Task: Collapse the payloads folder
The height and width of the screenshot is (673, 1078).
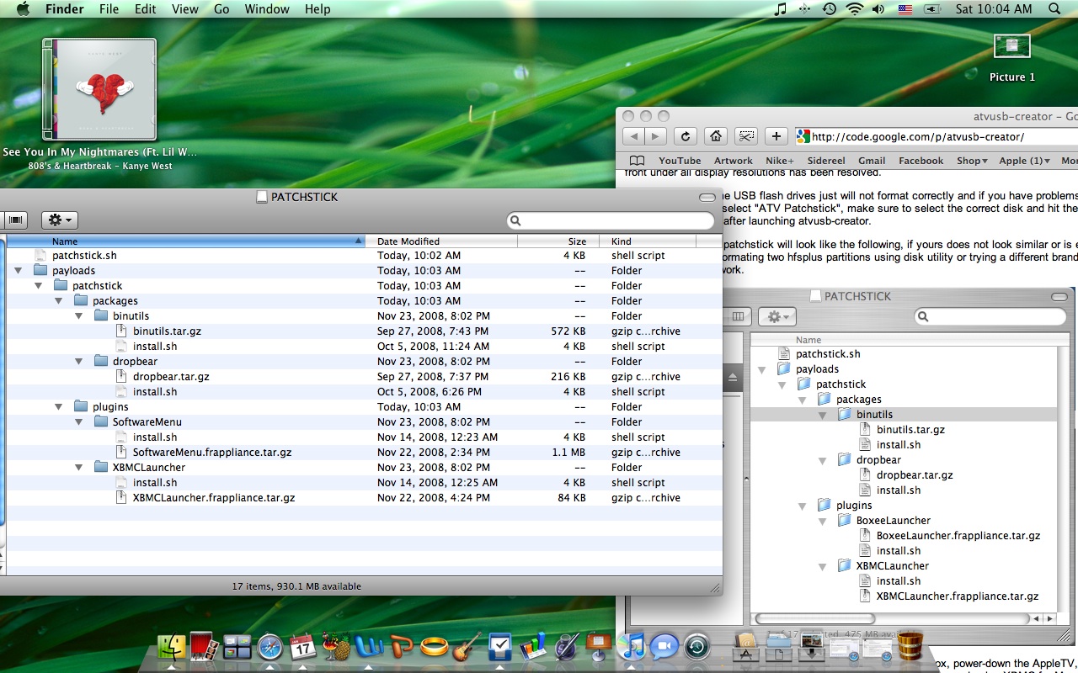Action: tap(18, 271)
